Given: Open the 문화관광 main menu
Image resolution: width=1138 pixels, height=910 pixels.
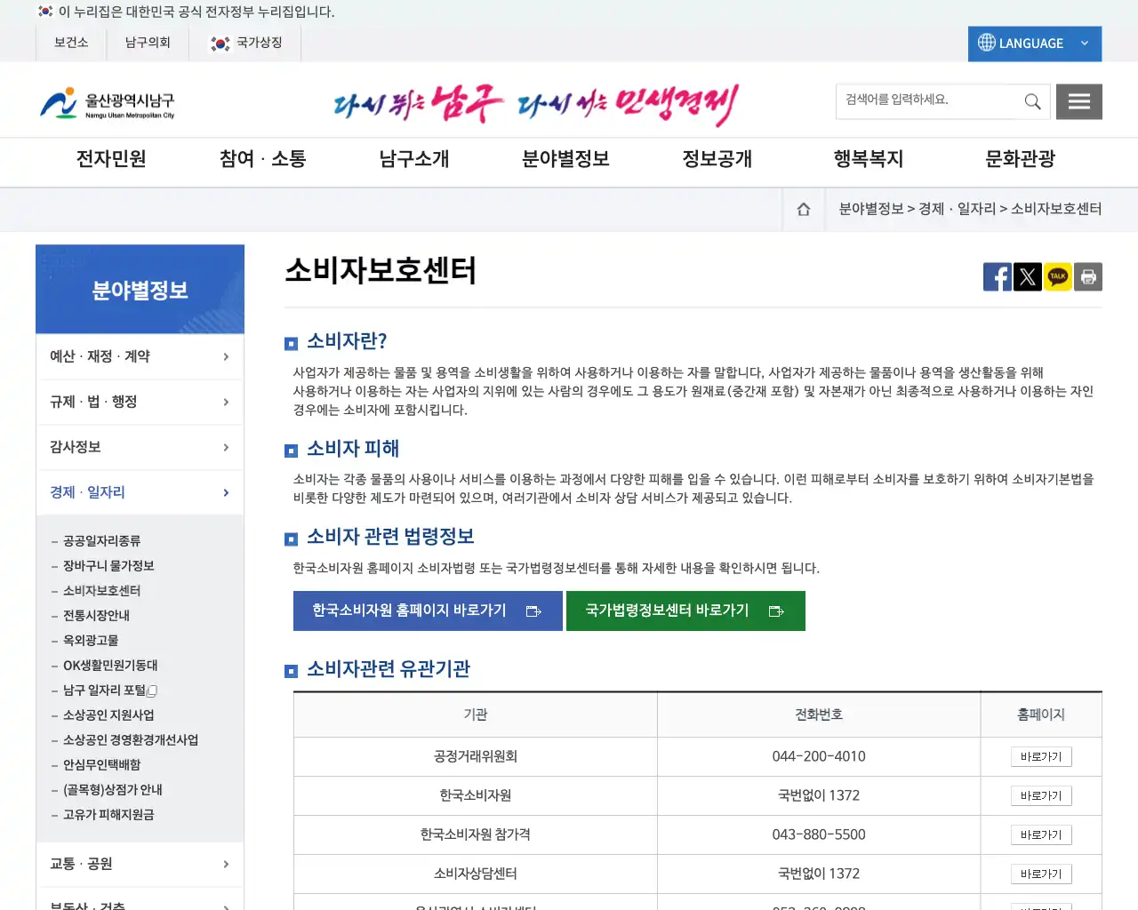Looking at the screenshot, I should click(x=1021, y=159).
